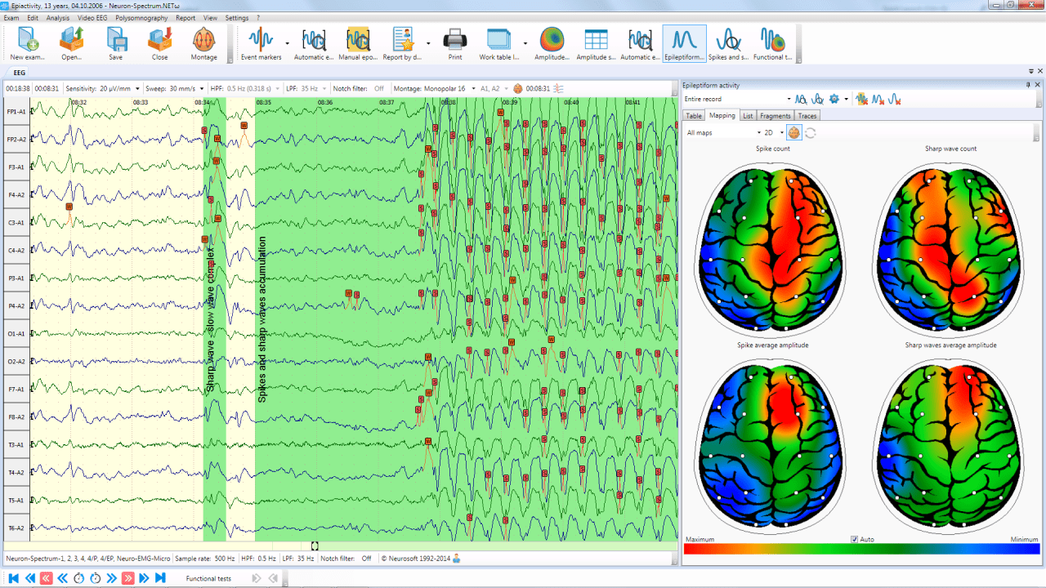Click the New exam icon
Viewport: 1046px width, 588px height.
pos(28,43)
